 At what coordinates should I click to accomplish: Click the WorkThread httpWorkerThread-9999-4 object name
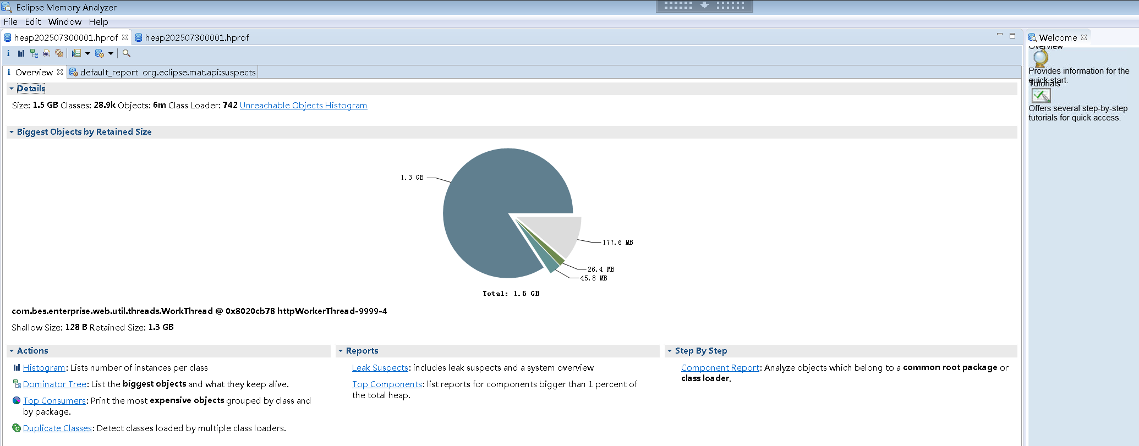(x=199, y=311)
